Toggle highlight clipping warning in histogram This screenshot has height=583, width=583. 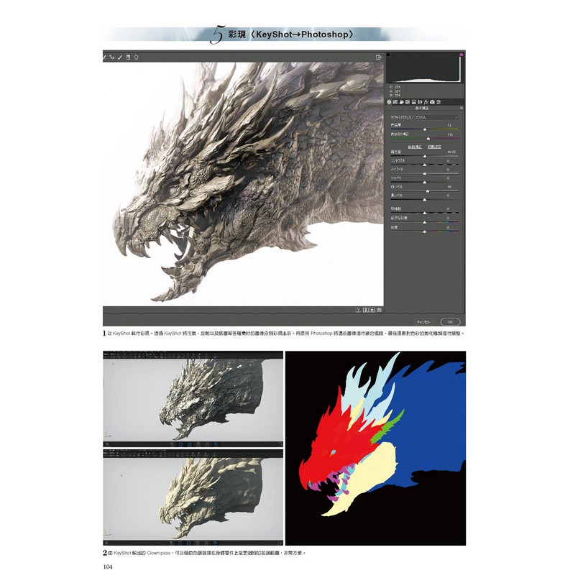(460, 55)
